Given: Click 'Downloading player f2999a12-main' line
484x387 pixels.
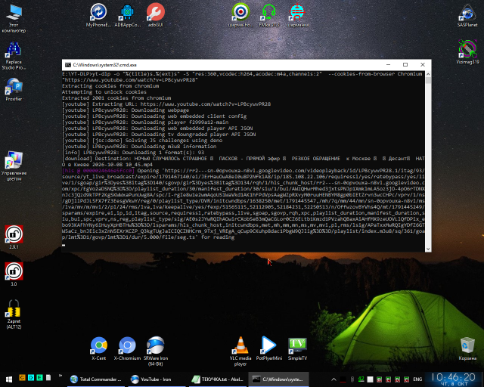Looking at the screenshot, I should 145,122.
